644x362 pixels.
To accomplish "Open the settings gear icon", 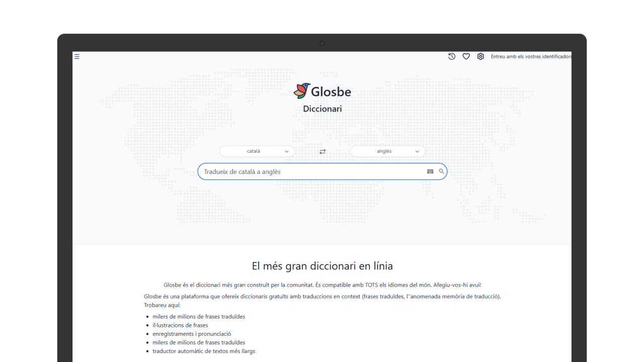I will coord(480,57).
